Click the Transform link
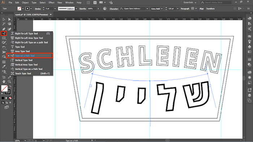Screen dimensions: 253x142 [210, 9]
